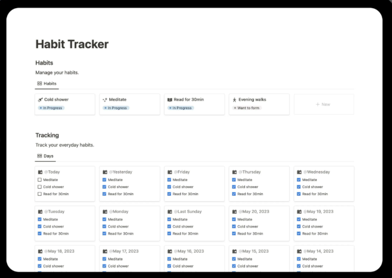Click the Read for 30min book icon
The width and height of the screenshot is (392, 278).
[169, 100]
